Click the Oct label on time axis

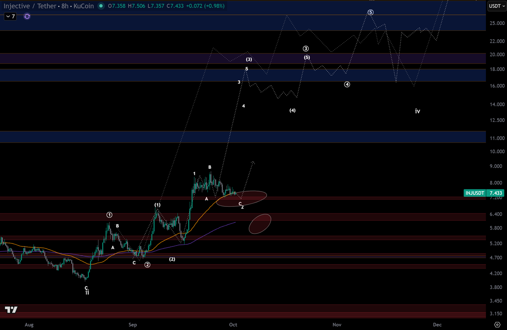coord(233,325)
